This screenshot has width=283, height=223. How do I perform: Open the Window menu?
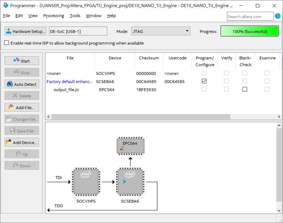click(94, 16)
